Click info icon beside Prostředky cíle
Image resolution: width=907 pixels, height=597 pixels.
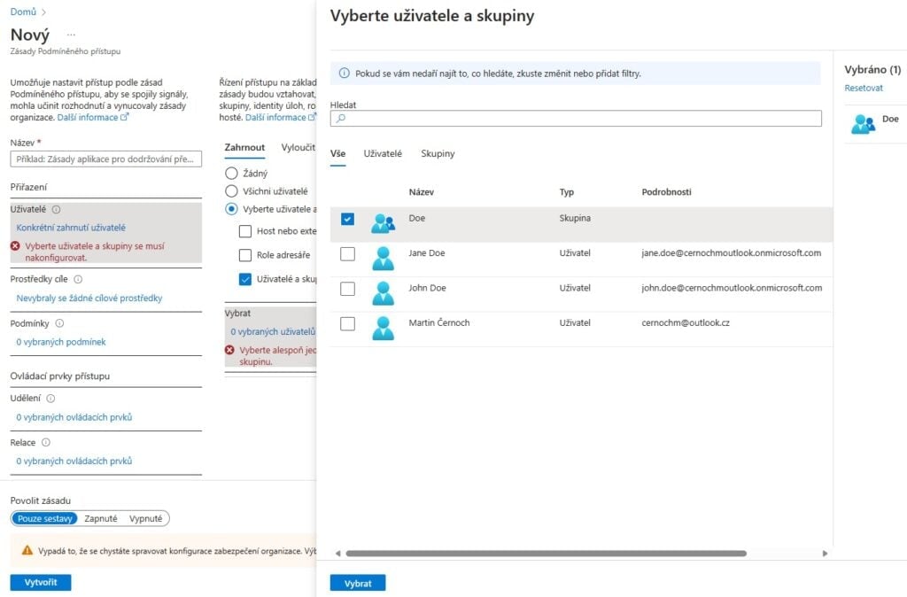coord(78,279)
